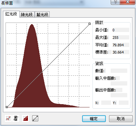Click the 取消 button
This screenshot has width=136, height=126.
121,118
